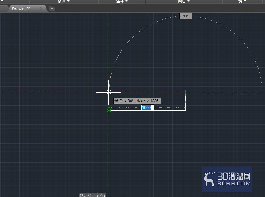Expand the 图层 ribbon panel
The image size is (265, 197).
(184, 1)
